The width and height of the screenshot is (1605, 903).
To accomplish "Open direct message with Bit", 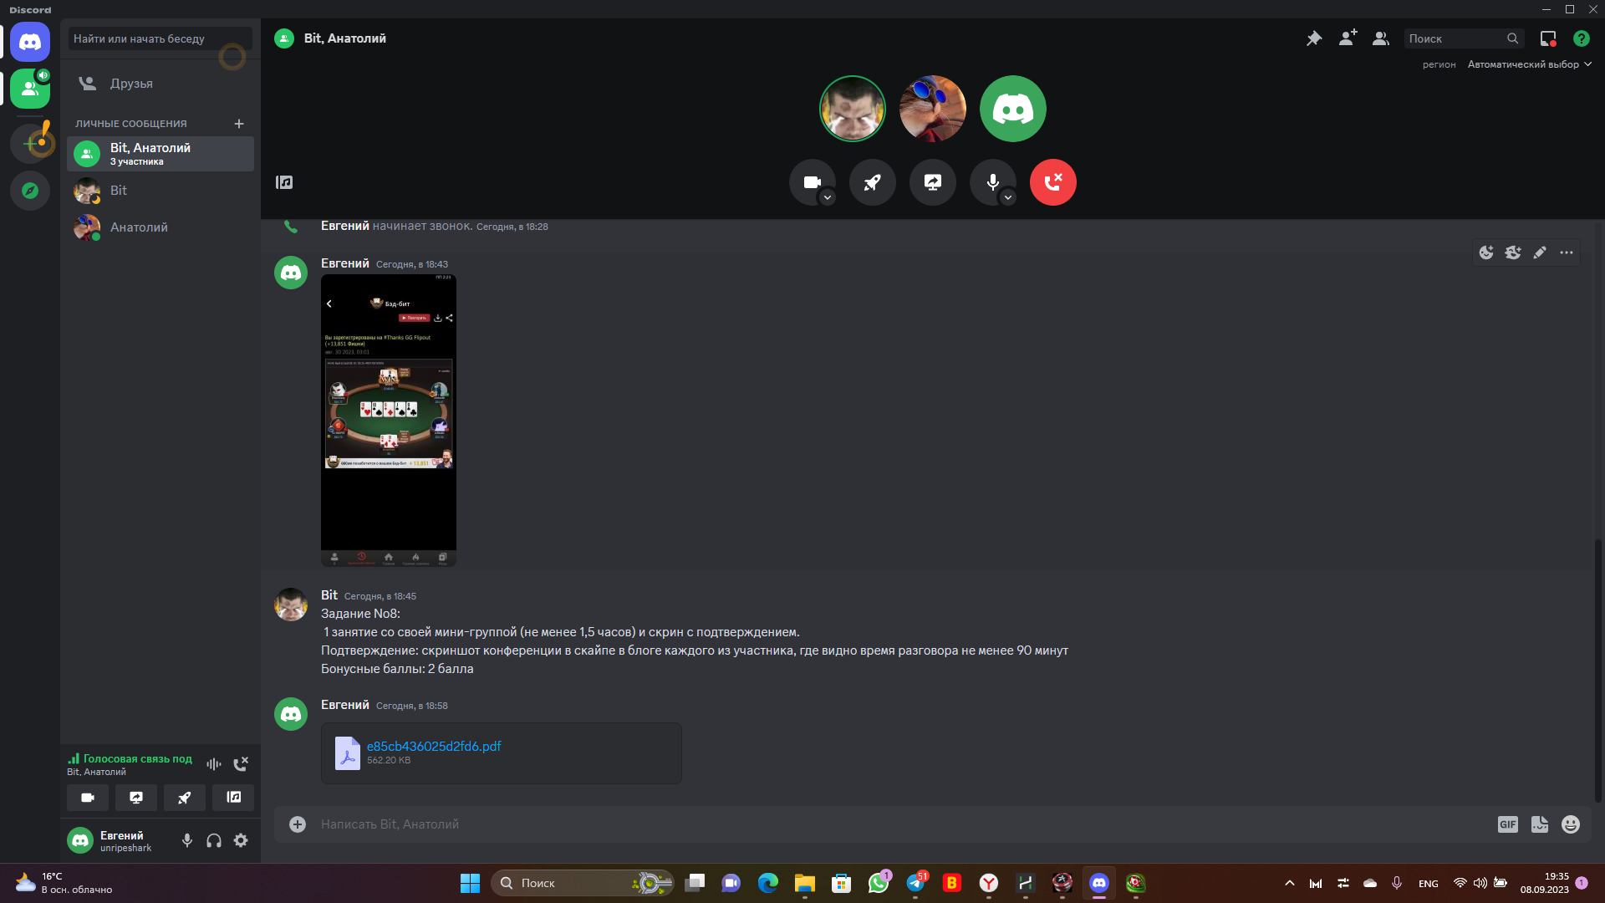I will pyautogui.click(x=160, y=191).
